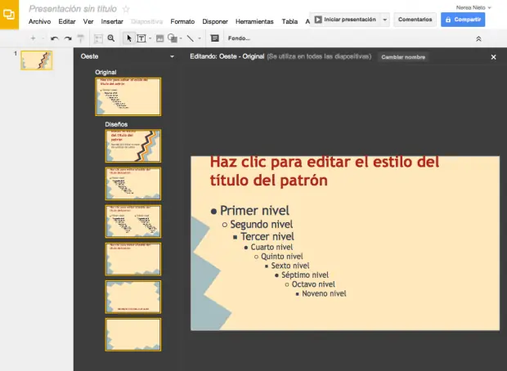Screen dimensions: 507x371
Task: Select the line tool
Action: [x=190, y=38]
